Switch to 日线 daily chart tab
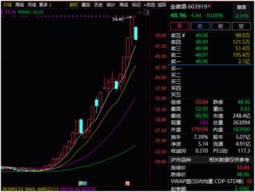The image size is (255, 192). pyautogui.click(x=8, y=5)
